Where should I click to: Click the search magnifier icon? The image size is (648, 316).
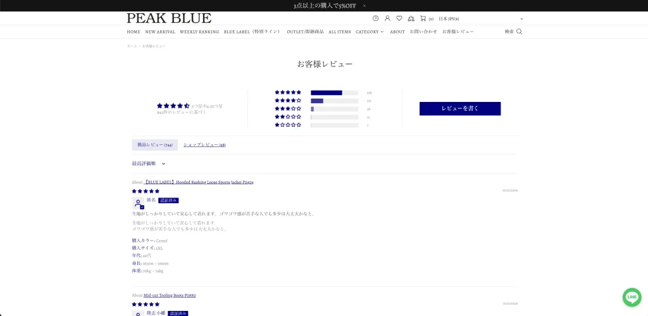click(x=520, y=32)
